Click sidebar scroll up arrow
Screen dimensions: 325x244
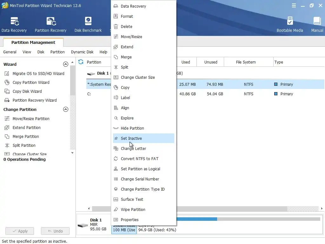coord(72,62)
